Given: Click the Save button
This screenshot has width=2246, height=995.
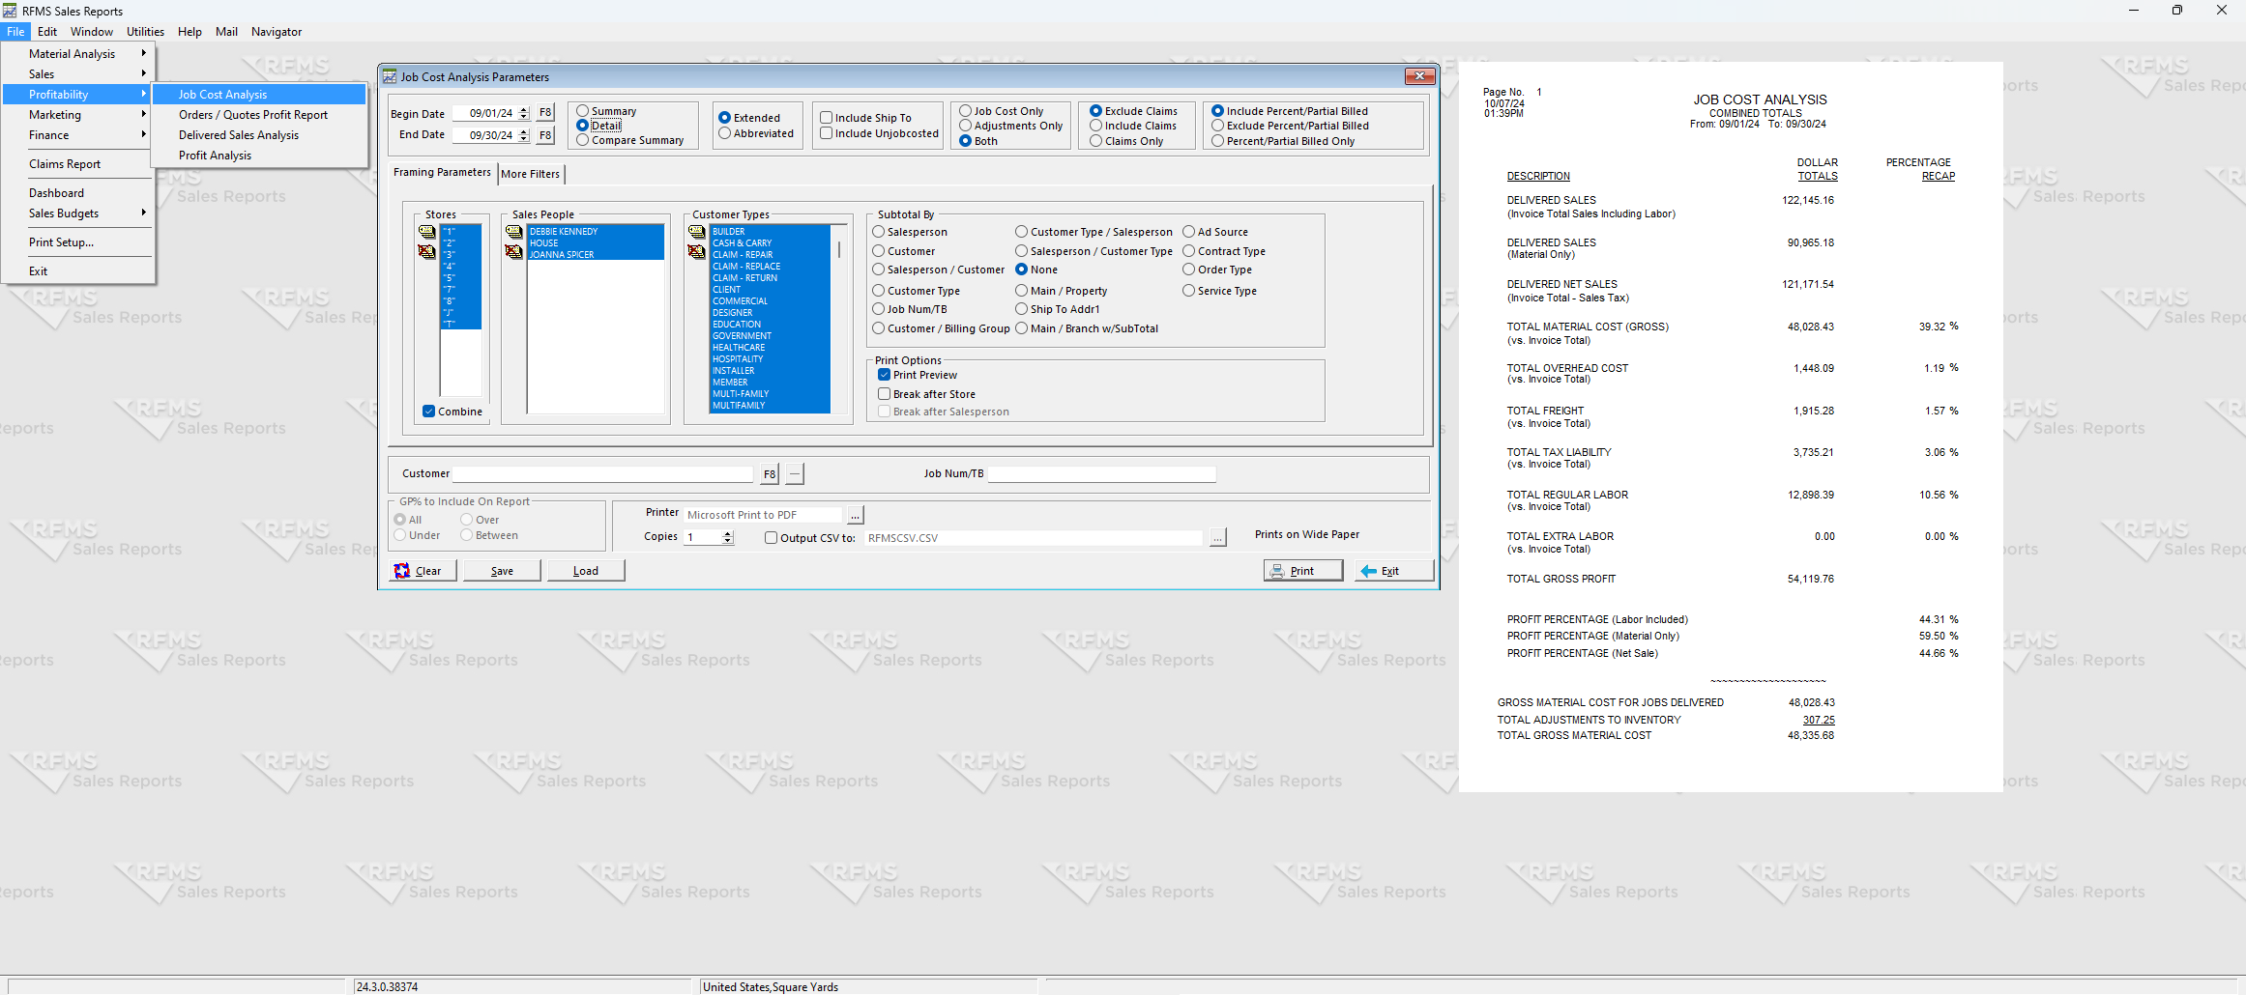Looking at the screenshot, I should pyautogui.click(x=502, y=571).
